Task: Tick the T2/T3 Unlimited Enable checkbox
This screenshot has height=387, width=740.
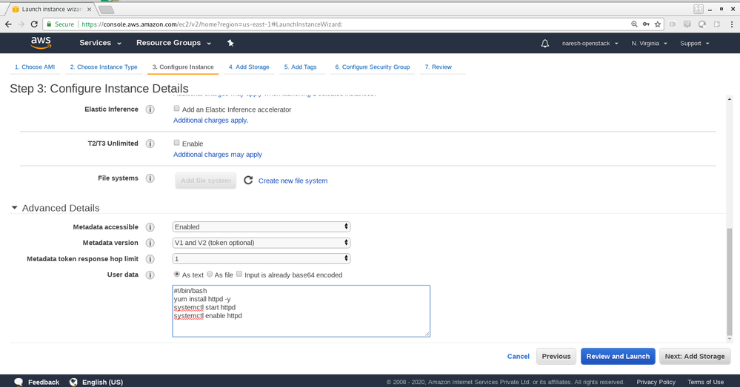Action: [x=177, y=143]
